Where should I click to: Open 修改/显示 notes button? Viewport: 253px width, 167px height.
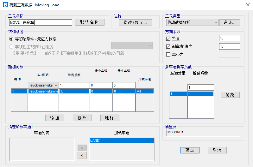(x=136, y=23)
